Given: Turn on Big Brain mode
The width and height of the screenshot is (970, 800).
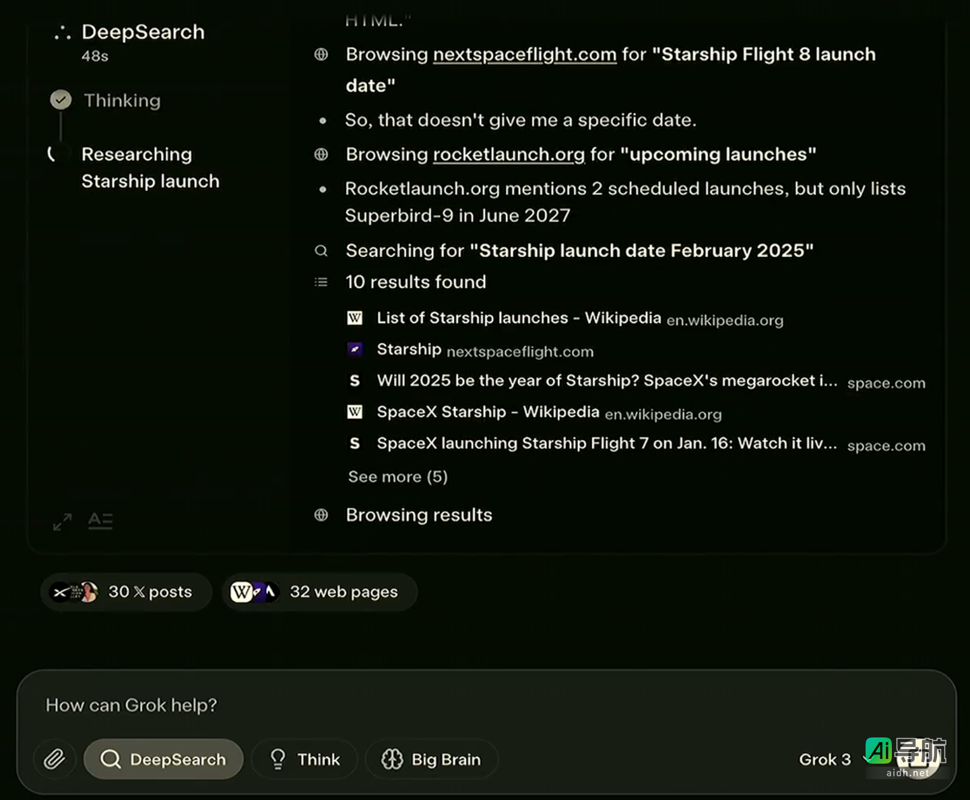Looking at the screenshot, I should 432,759.
